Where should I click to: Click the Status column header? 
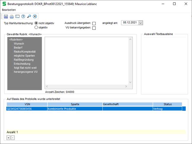coord(168,104)
